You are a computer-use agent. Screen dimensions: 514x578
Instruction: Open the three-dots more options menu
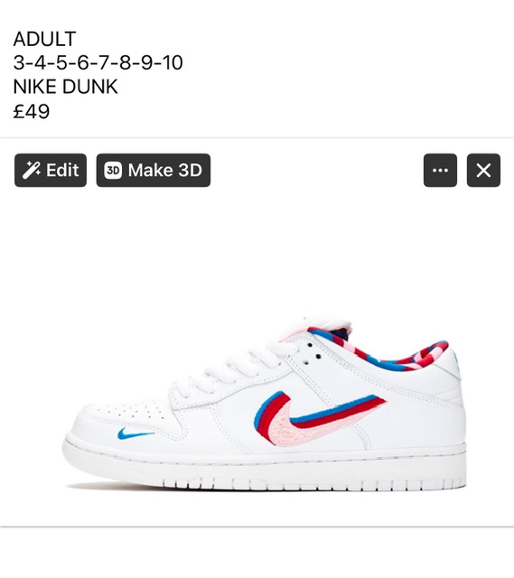tap(440, 171)
